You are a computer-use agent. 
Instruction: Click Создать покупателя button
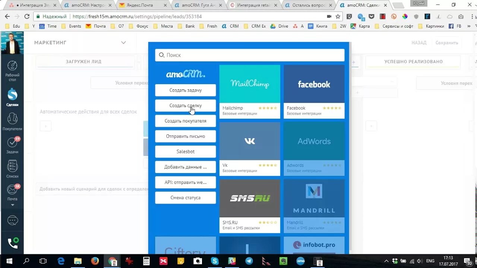coord(185,121)
